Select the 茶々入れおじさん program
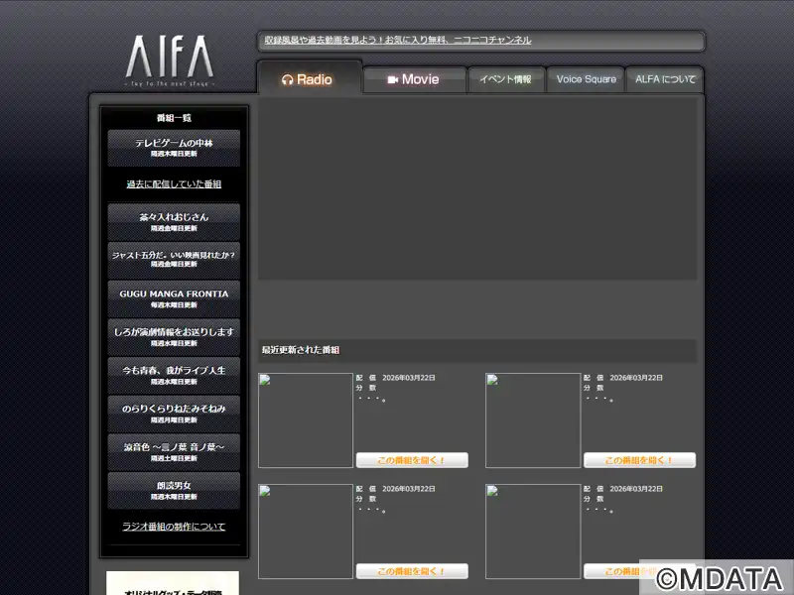Viewport: 794px width, 595px height. pos(174,221)
